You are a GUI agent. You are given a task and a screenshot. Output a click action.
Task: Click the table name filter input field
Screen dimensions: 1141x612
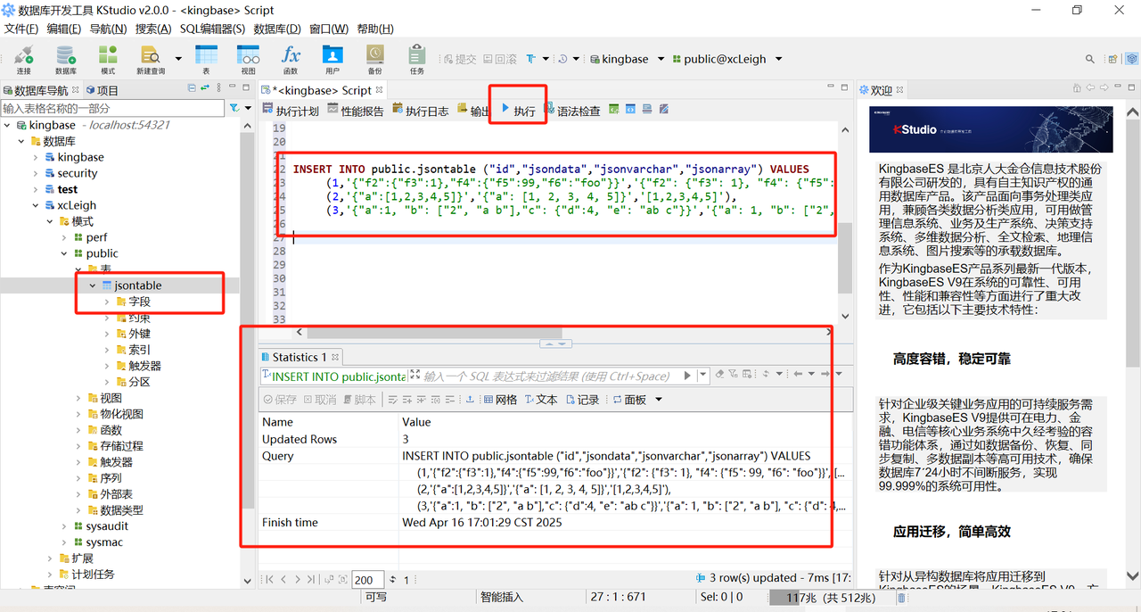click(x=112, y=108)
